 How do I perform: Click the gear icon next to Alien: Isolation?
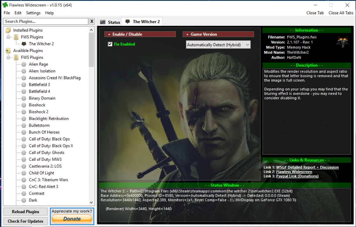point(24,71)
